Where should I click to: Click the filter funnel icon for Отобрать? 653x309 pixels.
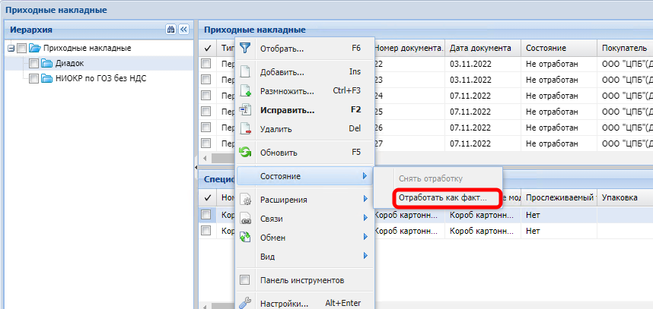pos(245,48)
